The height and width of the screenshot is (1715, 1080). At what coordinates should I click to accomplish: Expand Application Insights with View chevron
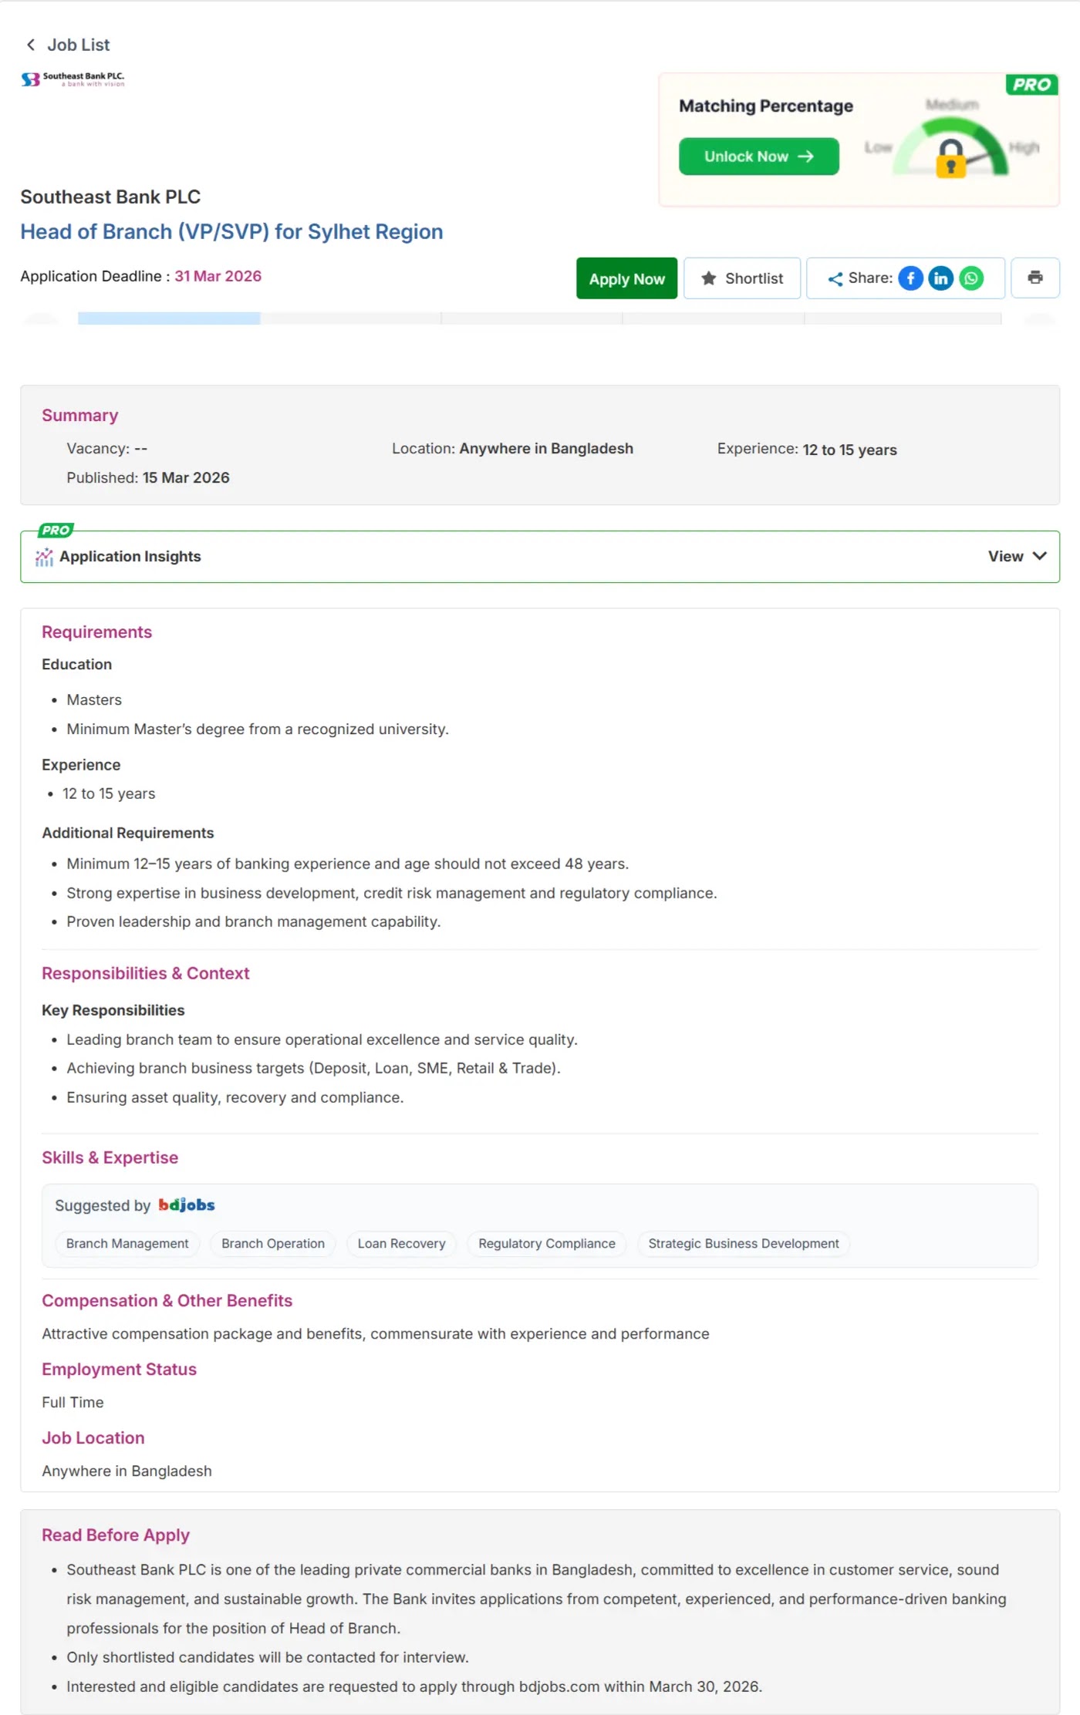pyautogui.click(x=1040, y=556)
